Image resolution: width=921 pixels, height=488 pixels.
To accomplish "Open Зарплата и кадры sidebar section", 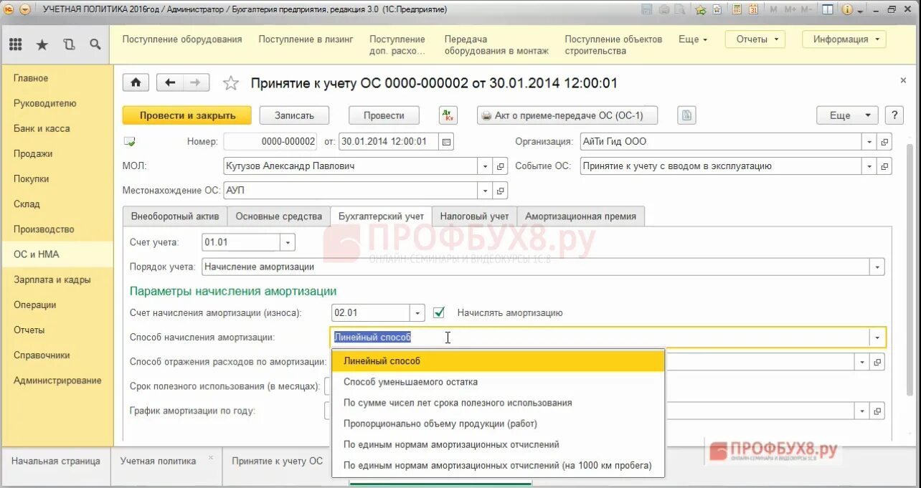I will pyautogui.click(x=57, y=279).
